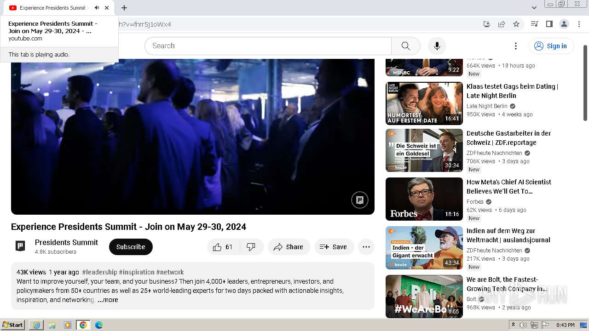Open Late Night Berlin channel
Image resolution: width=589 pixels, height=331 pixels.
487,106
